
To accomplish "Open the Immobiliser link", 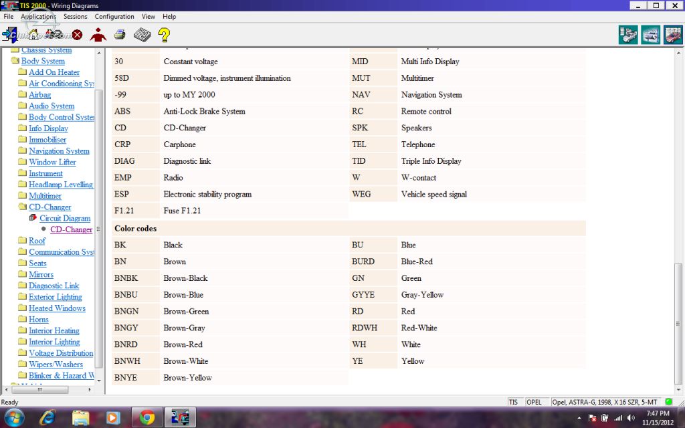I will point(47,139).
